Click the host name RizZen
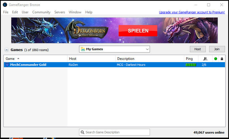The height and width of the screenshot is (139, 229). click(73, 65)
